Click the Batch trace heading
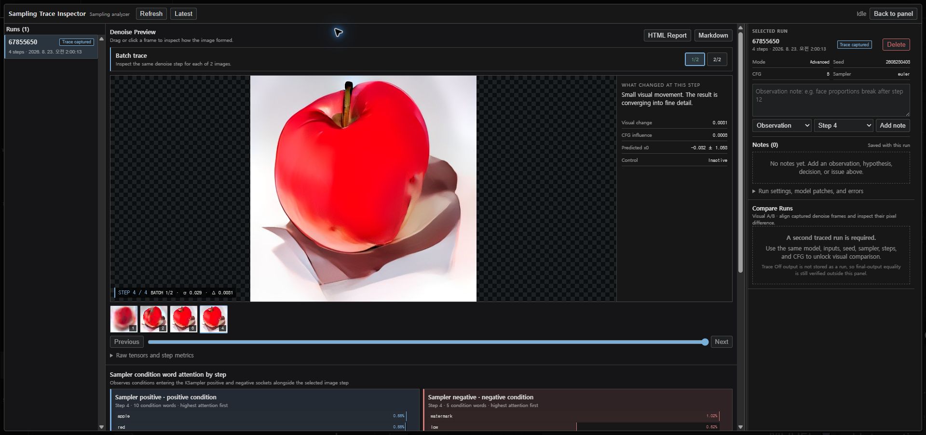The height and width of the screenshot is (435, 926). pos(131,56)
